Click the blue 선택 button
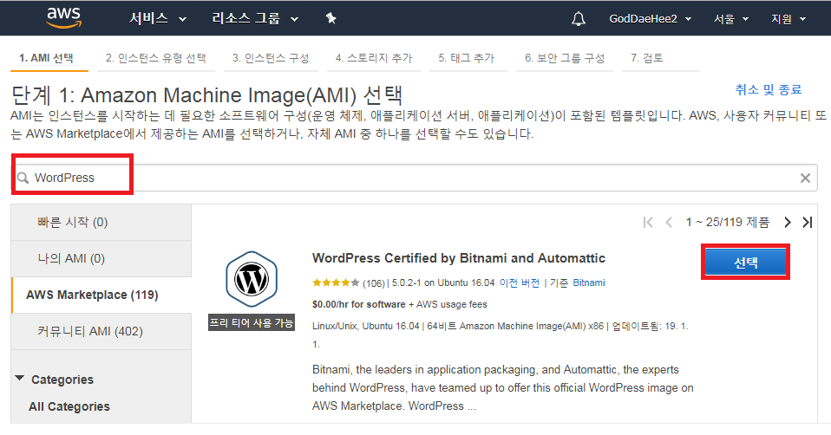831x435 pixels. coord(746,262)
